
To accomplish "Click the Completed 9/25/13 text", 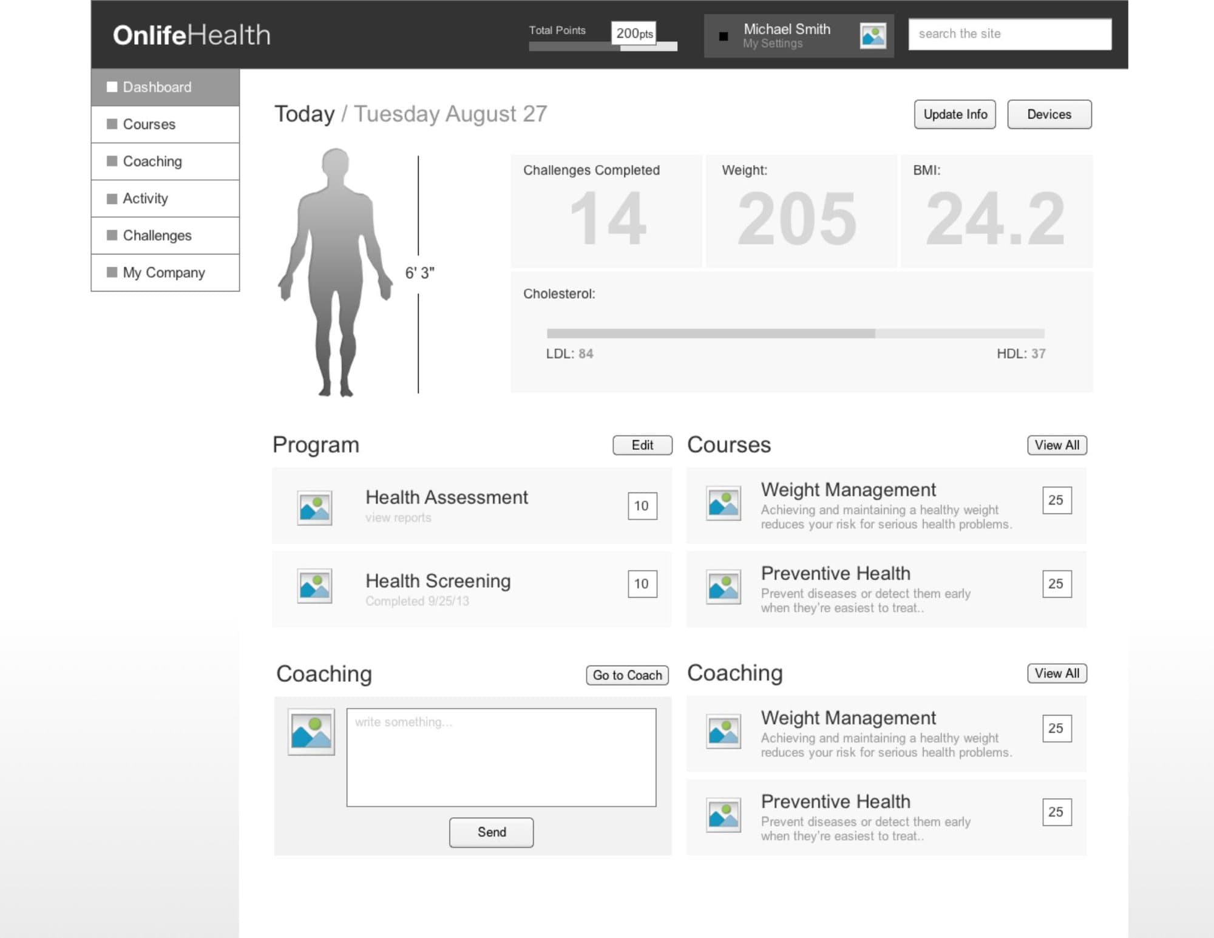I will click(417, 601).
